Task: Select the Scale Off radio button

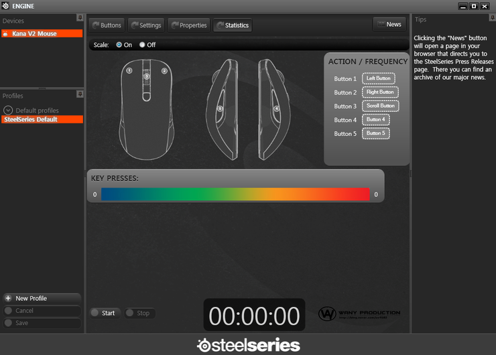Action: pyautogui.click(x=142, y=45)
